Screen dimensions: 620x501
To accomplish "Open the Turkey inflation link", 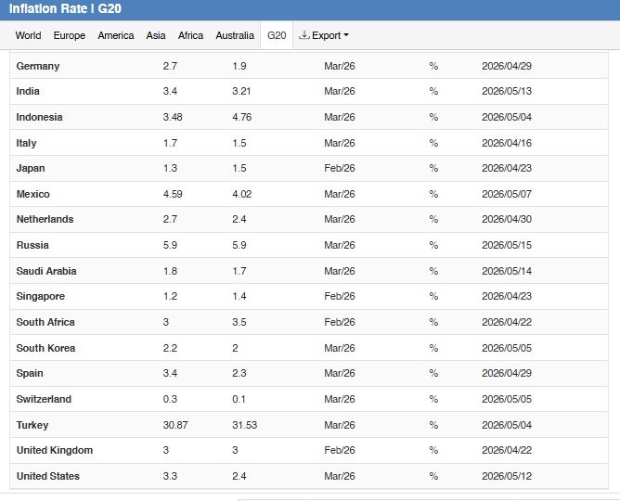I will 32,425.
